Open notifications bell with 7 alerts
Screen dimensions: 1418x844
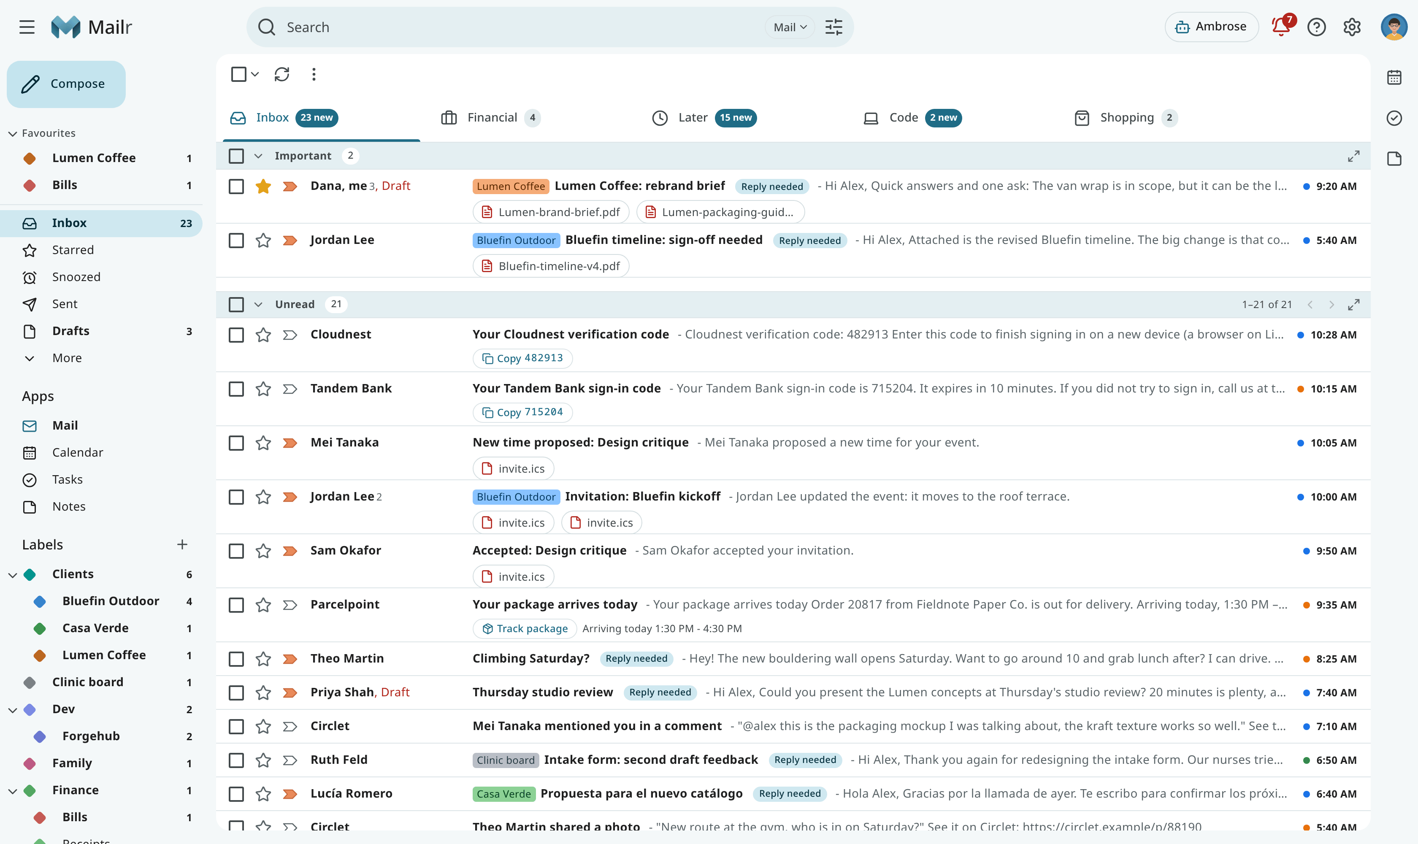[1282, 26]
